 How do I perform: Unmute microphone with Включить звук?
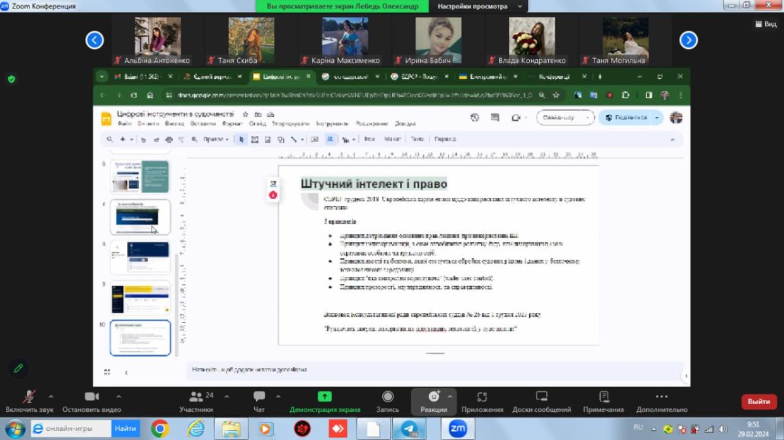pyautogui.click(x=29, y=397)
